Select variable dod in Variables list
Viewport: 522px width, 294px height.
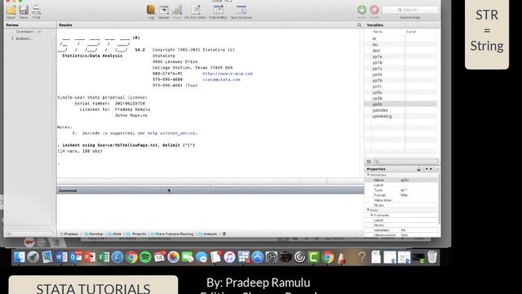click(376, 51)
